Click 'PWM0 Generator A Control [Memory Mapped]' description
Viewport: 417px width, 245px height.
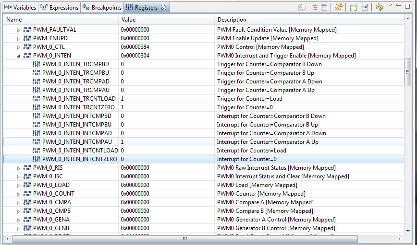click(x=276, y=220)
